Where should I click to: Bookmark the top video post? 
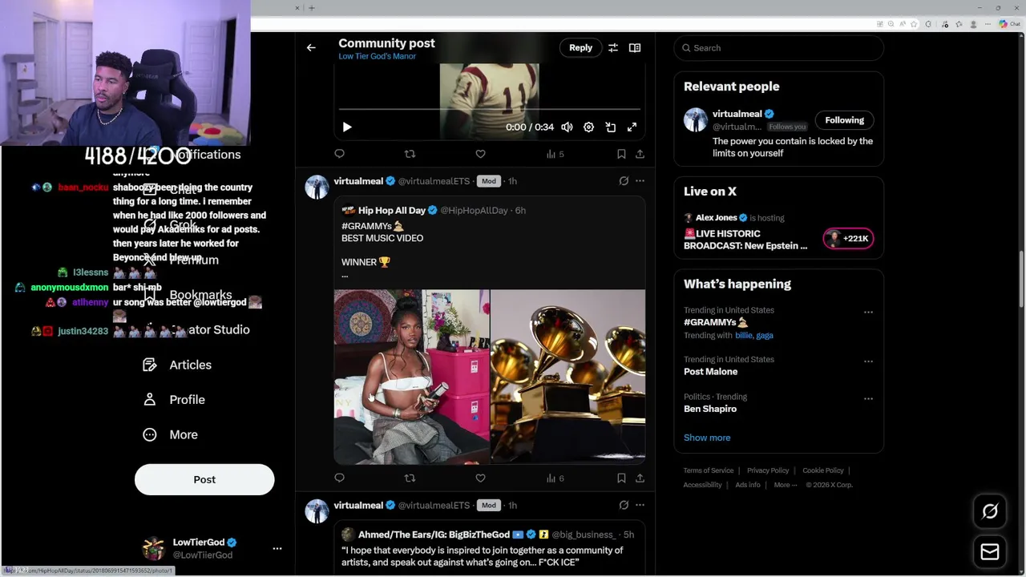click(x=621, y=154)
